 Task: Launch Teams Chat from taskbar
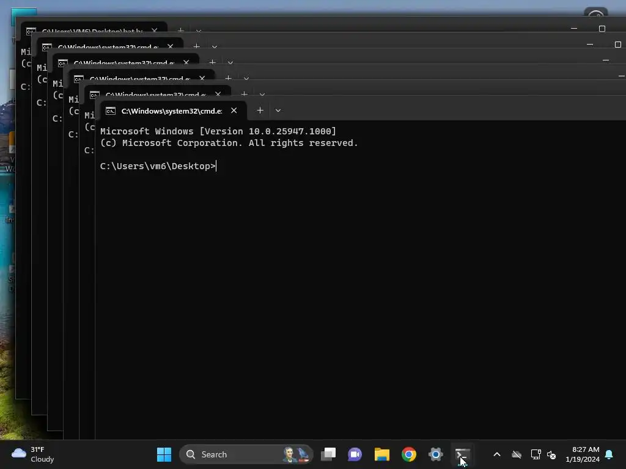(x=355, y=454)
